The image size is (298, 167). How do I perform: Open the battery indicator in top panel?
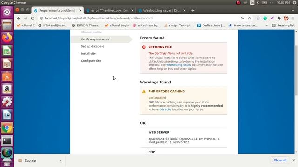[x=264, y=3]
